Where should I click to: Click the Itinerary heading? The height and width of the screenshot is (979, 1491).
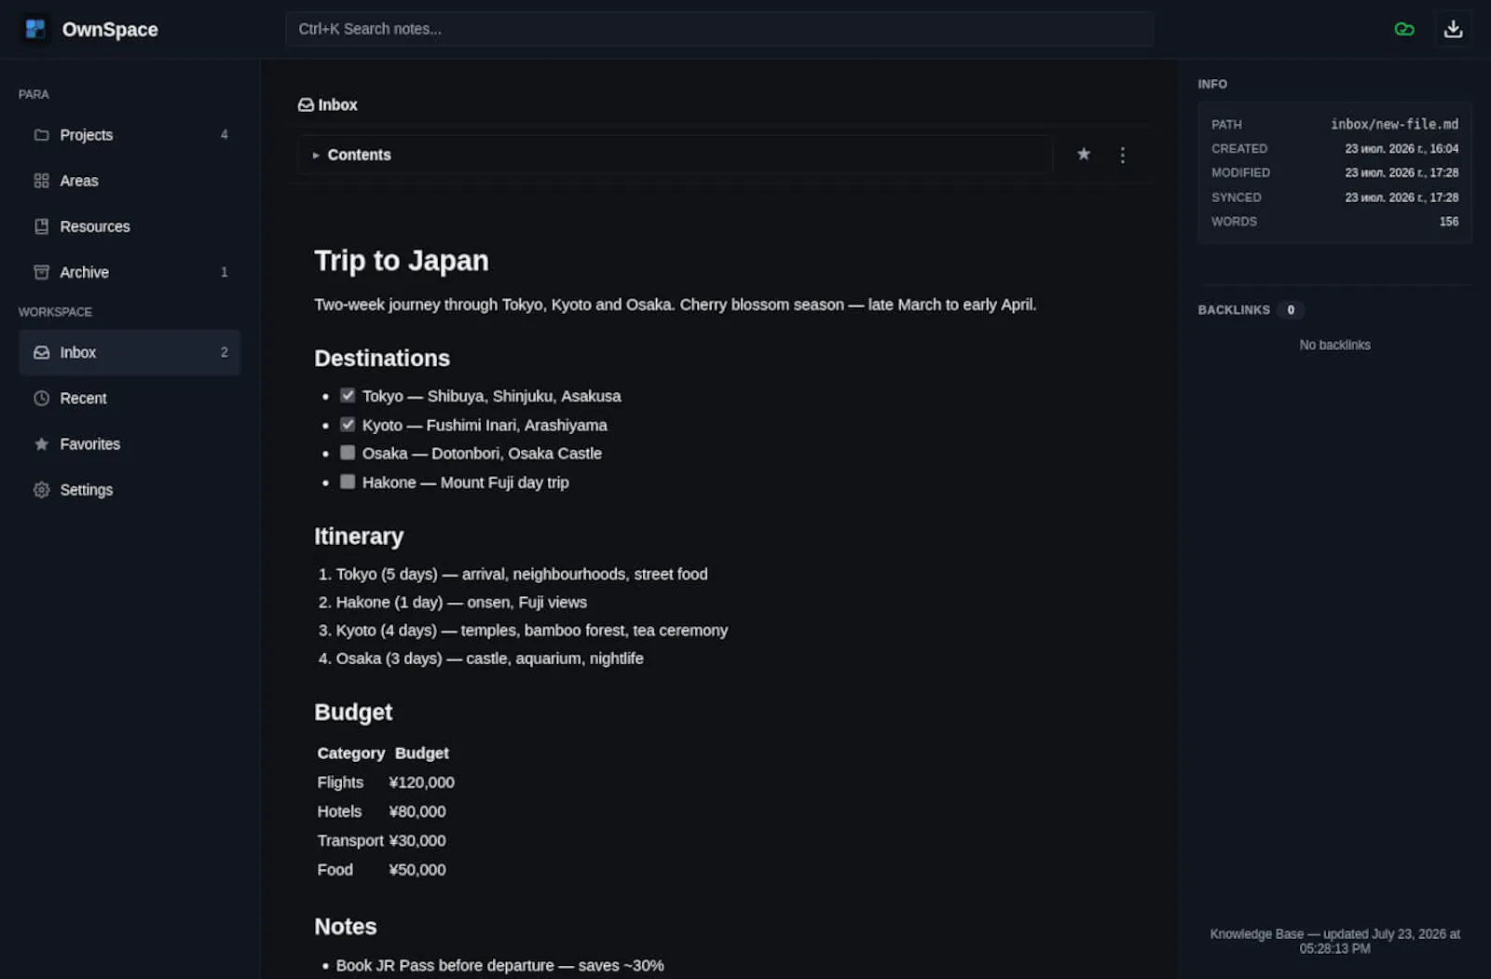pyautogui.click(x=358, y=537)
